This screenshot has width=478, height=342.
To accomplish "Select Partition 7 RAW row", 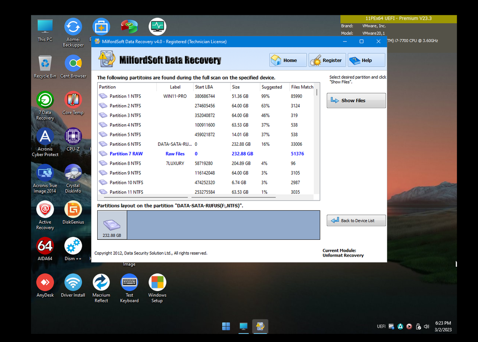I will click(206, 153).
